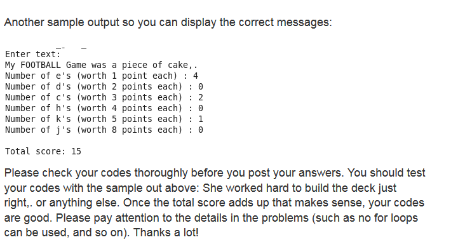Click the 'Number of c's' output line
Viewport: 458px width, 249px height.
pyautogui.click(x=104, y=97)
